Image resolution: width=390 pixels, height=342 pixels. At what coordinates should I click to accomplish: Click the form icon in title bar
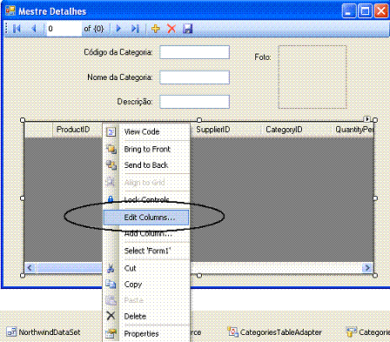[x=10, y=11]
